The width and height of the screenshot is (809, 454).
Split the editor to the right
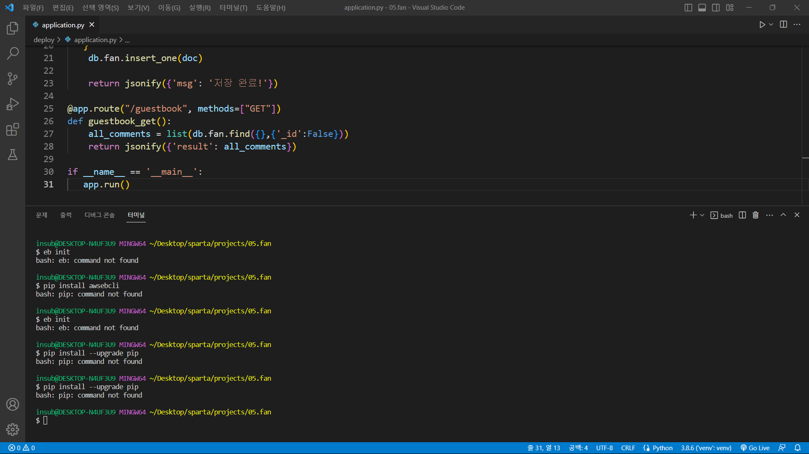coord(783,24)
